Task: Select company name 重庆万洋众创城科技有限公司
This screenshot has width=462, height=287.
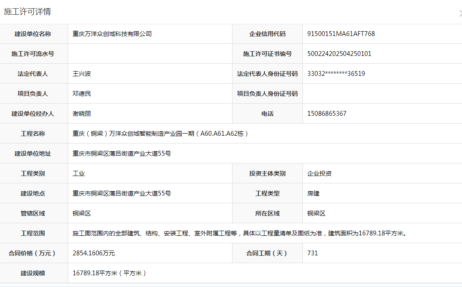Action: pyautogui.click(x=112, y=34)
